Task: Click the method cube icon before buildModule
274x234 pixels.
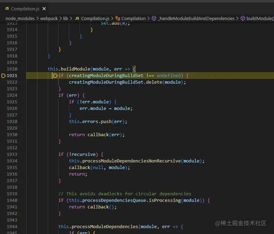Action: point(243,18)
